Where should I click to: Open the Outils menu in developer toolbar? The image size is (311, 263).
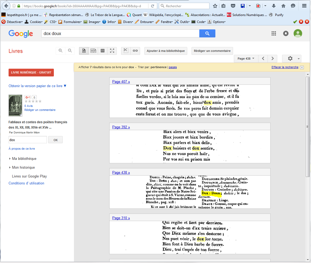pyautogui.click(x=182, y=22)
